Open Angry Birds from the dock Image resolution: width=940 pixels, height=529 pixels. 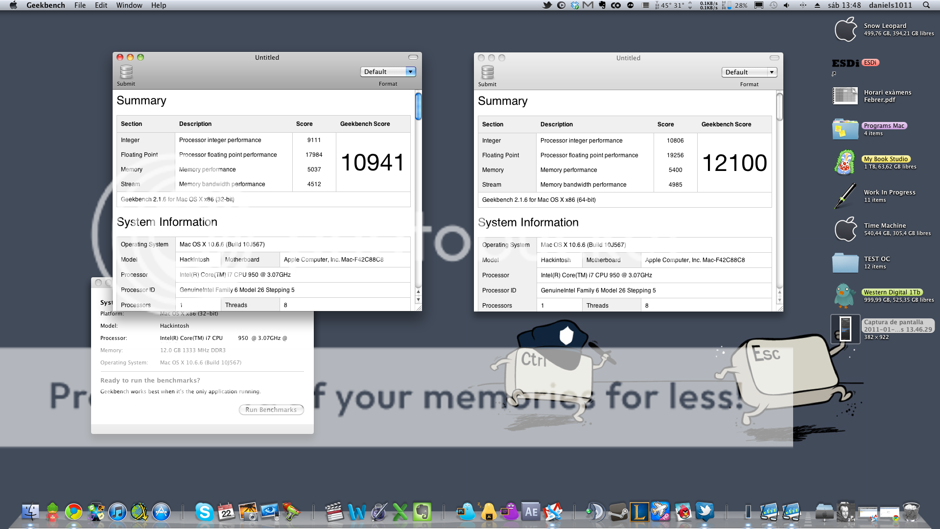coord(683,512)
